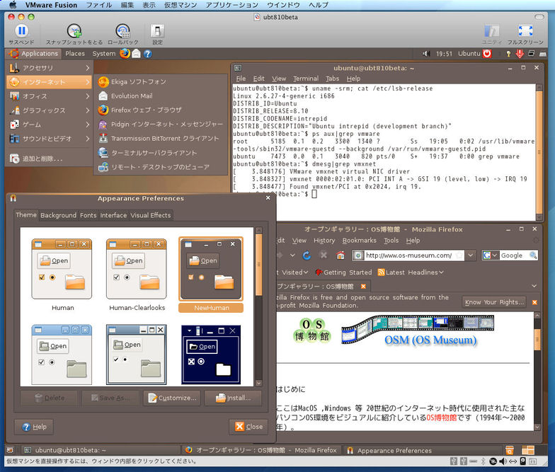Click Know Your Rights... button in Firefox
The height and width of the screenshot is (472, 555).
(494, 302)
